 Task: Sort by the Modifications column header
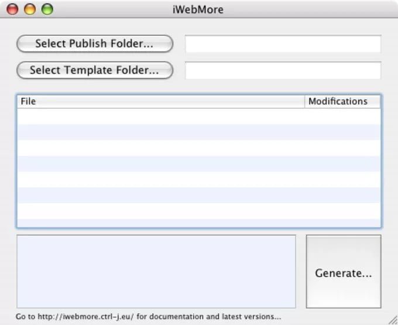click(342, 101)
